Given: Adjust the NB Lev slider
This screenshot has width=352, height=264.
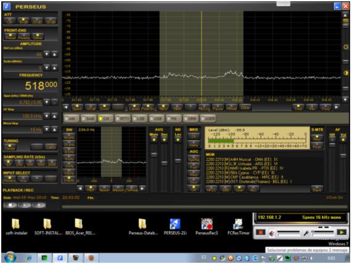Looking at the screenshot, I should [x=178, y=160].
